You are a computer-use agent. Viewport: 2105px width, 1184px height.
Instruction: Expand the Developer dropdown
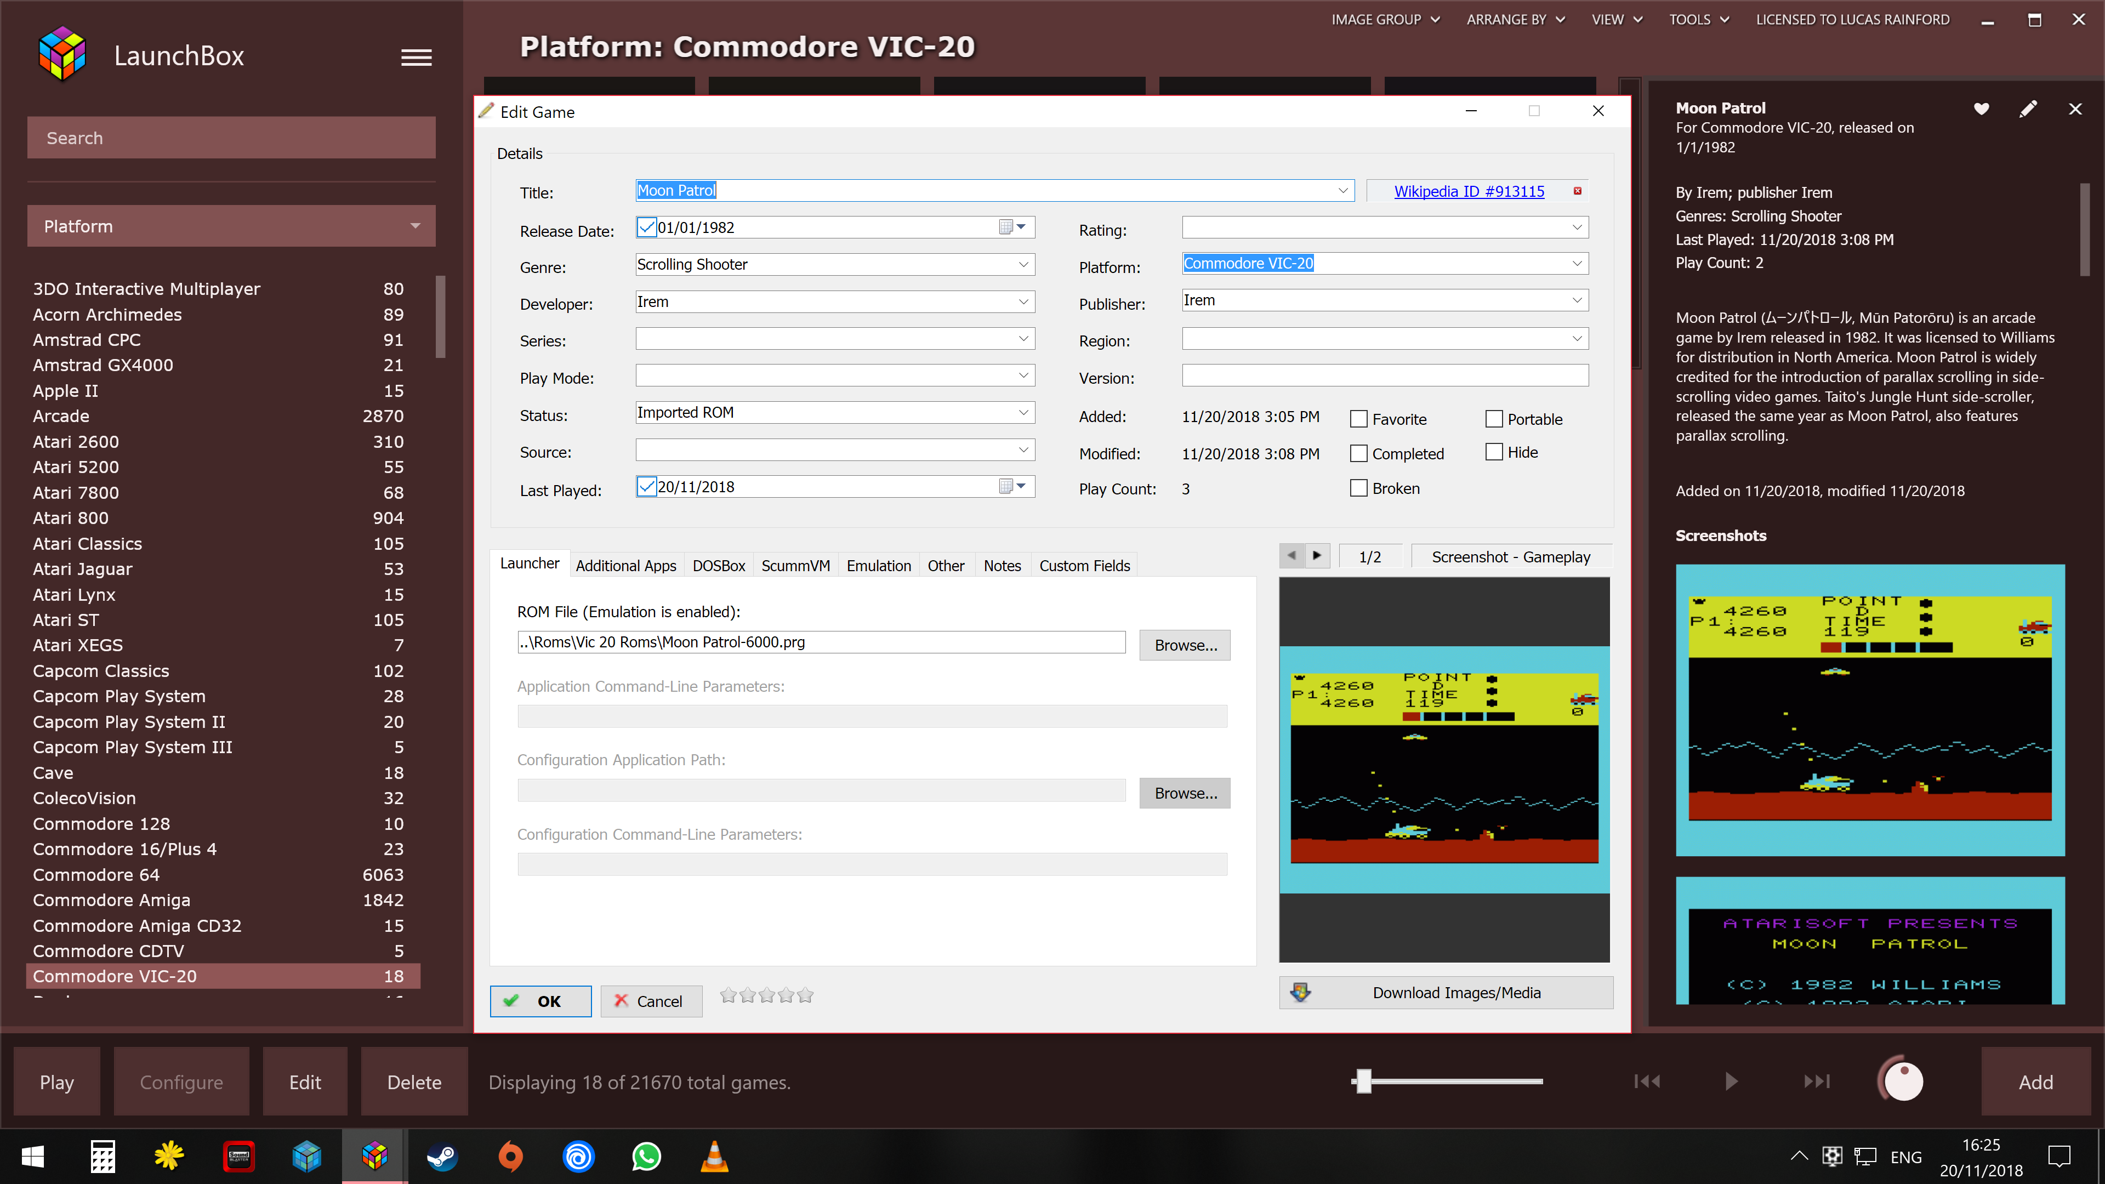[1023, 301]
